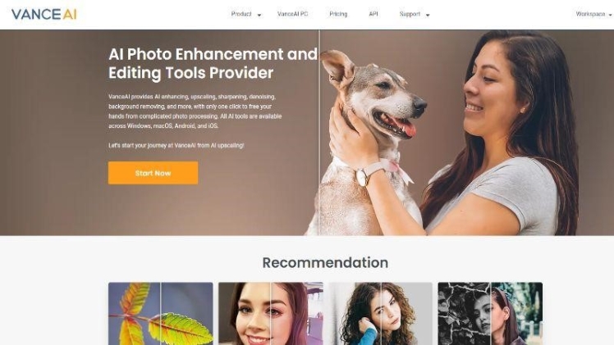This screenshot has height=345, width=614.
Task: Click the Recommendation heading
Action: click(x=325, y=262)
